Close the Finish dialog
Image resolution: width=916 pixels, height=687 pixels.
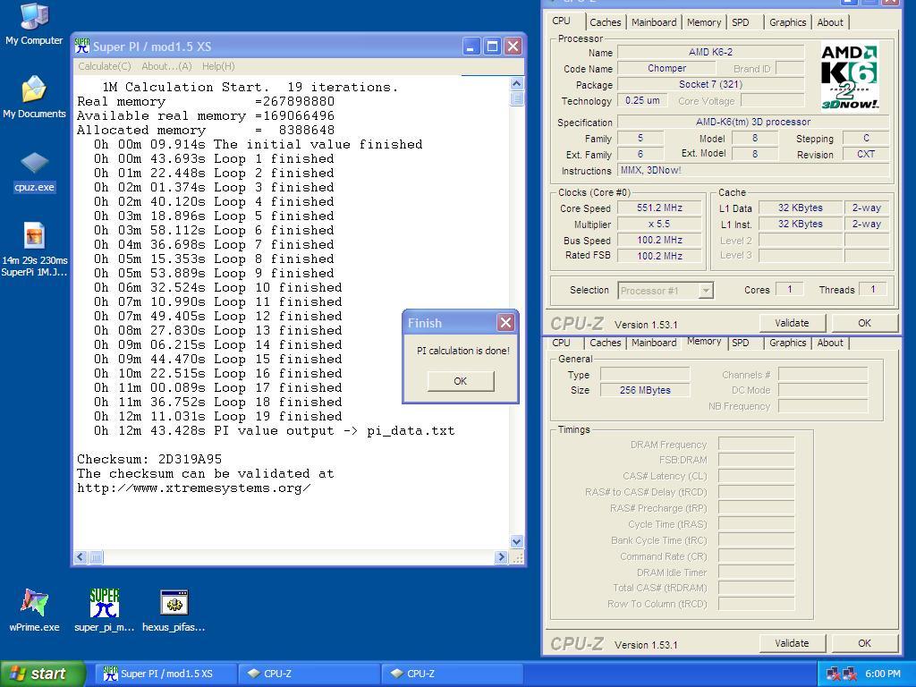click(505, 322)
